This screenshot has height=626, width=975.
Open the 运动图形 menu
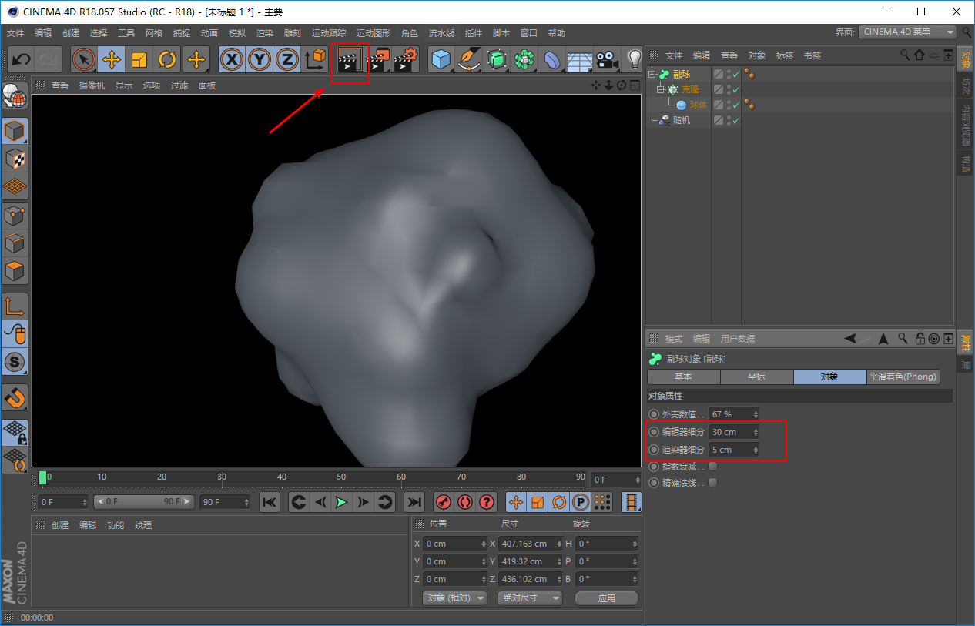374,33
